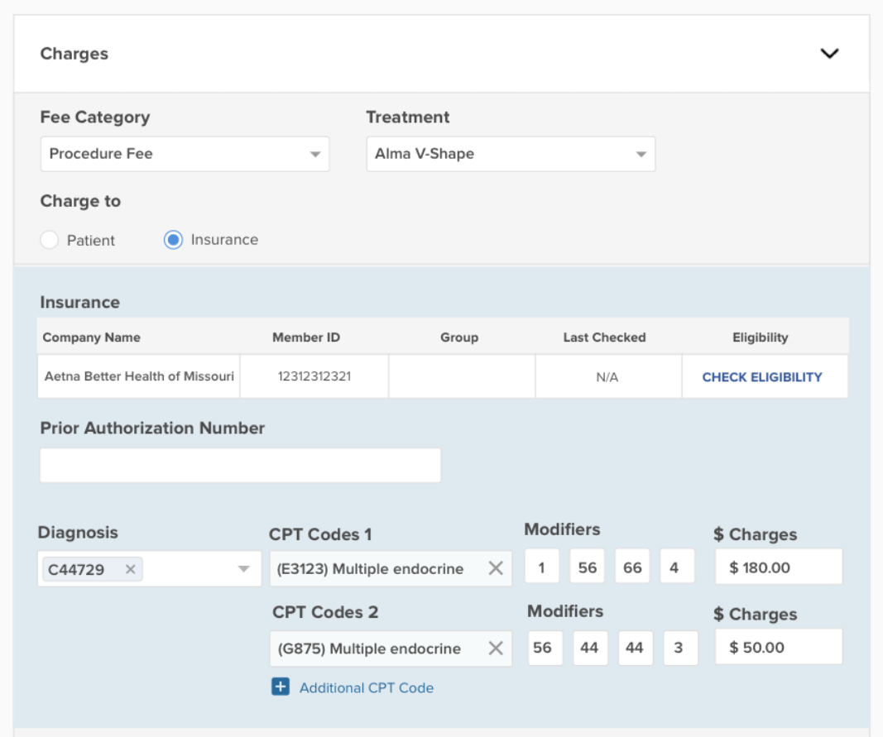Click the Eligibility column header

(x=761, y=337)
